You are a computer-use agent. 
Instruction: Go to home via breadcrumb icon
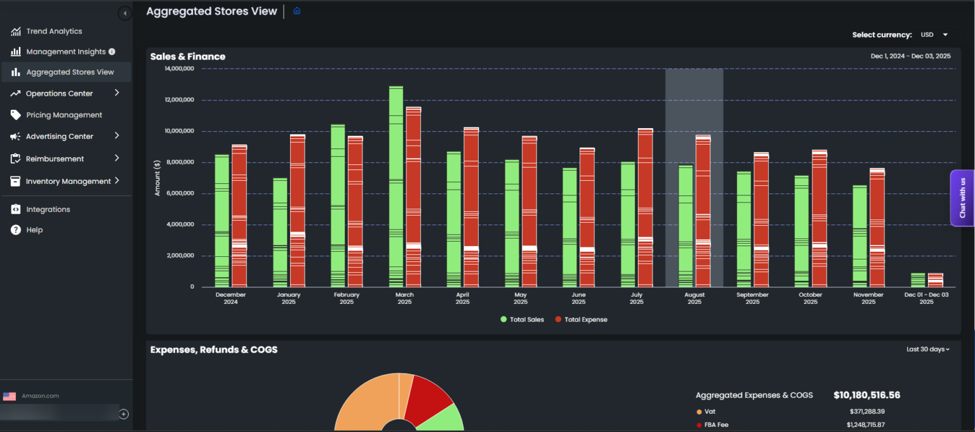(x=296, y=11)
